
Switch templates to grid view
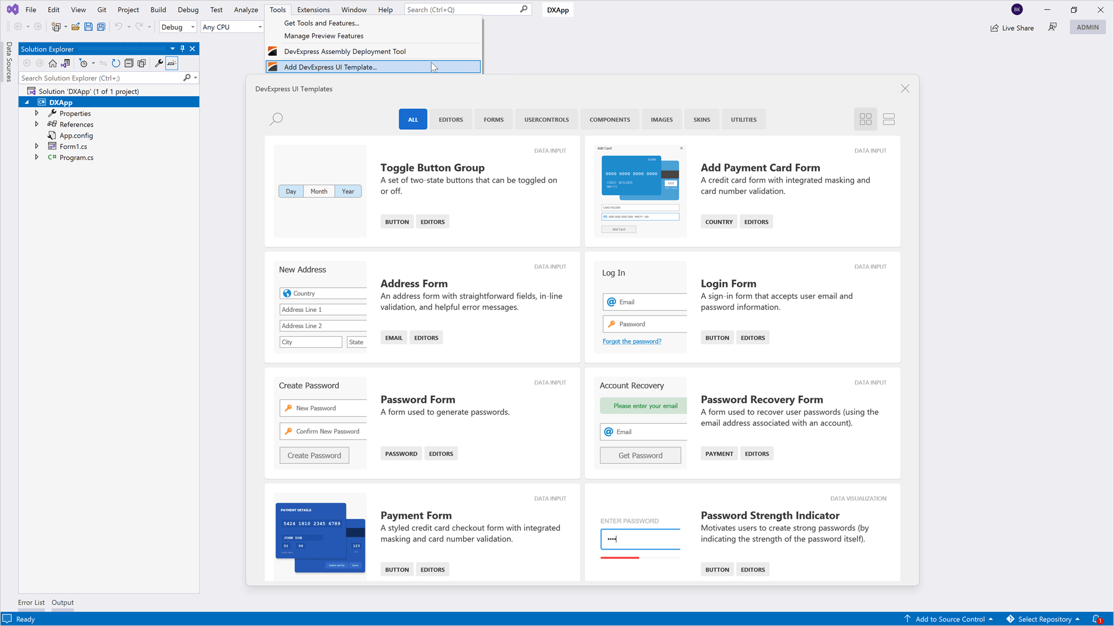click(865, 119)
